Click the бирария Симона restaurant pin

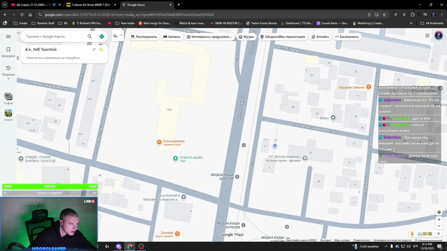[x=368, y=87]
